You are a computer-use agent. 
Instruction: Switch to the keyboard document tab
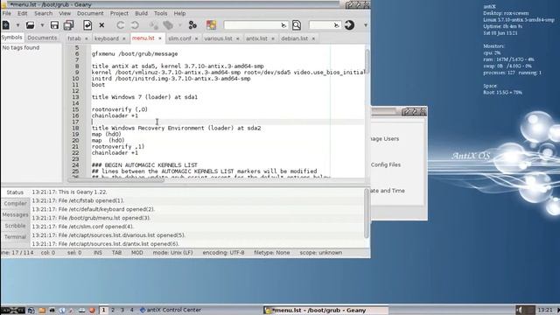(107, 38)
